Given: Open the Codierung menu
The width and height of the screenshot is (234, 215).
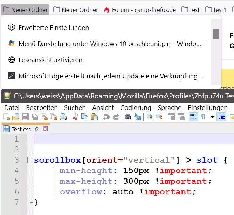Looking at the screenshot, I should [x=136, y=108].
